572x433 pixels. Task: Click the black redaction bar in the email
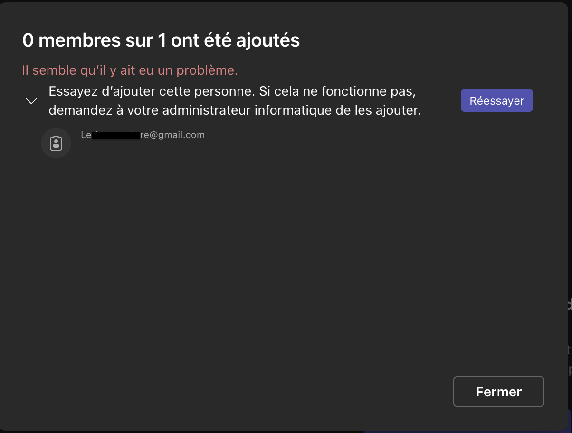click(115, 136)
